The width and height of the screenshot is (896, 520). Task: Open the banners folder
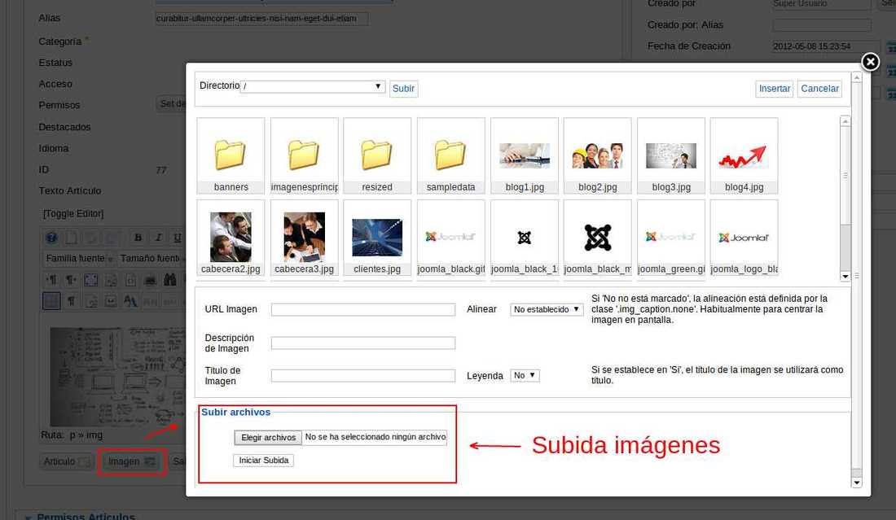point(231,155)
